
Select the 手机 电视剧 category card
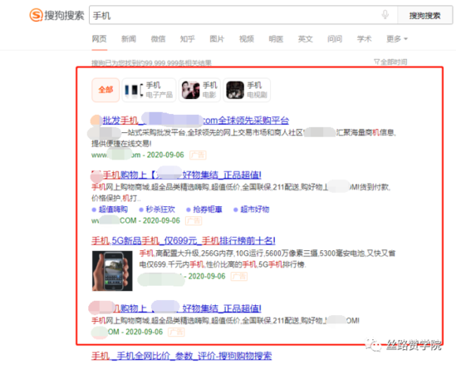click(x=247, y=90)
